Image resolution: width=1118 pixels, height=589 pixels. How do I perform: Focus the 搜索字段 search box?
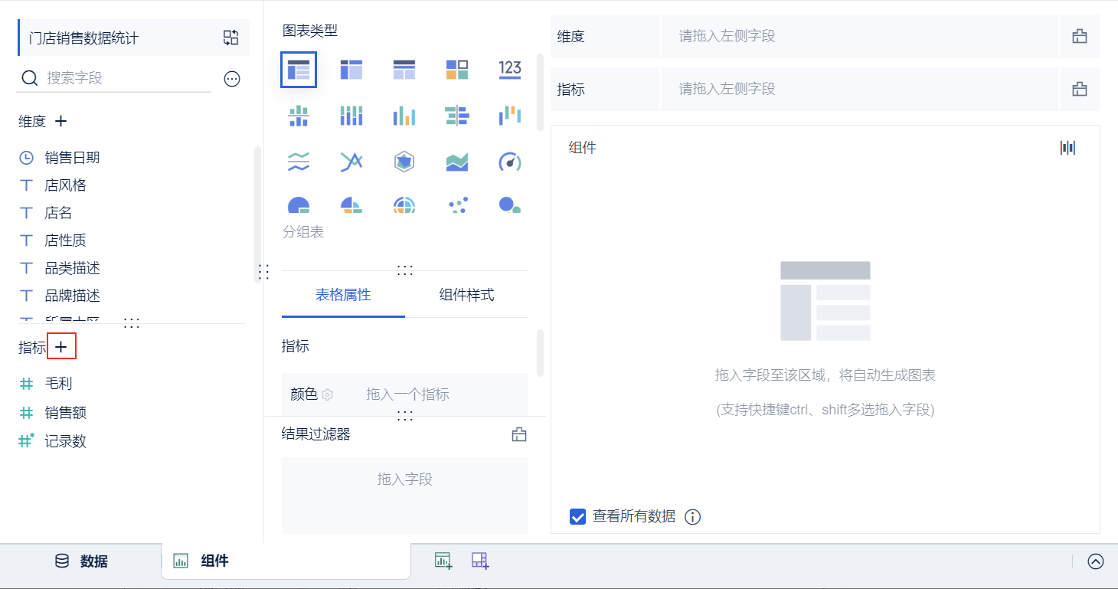(115, 78)
